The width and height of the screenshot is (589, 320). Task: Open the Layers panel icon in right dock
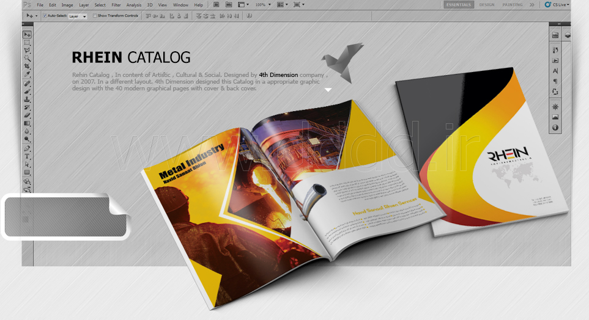point(567,35)
